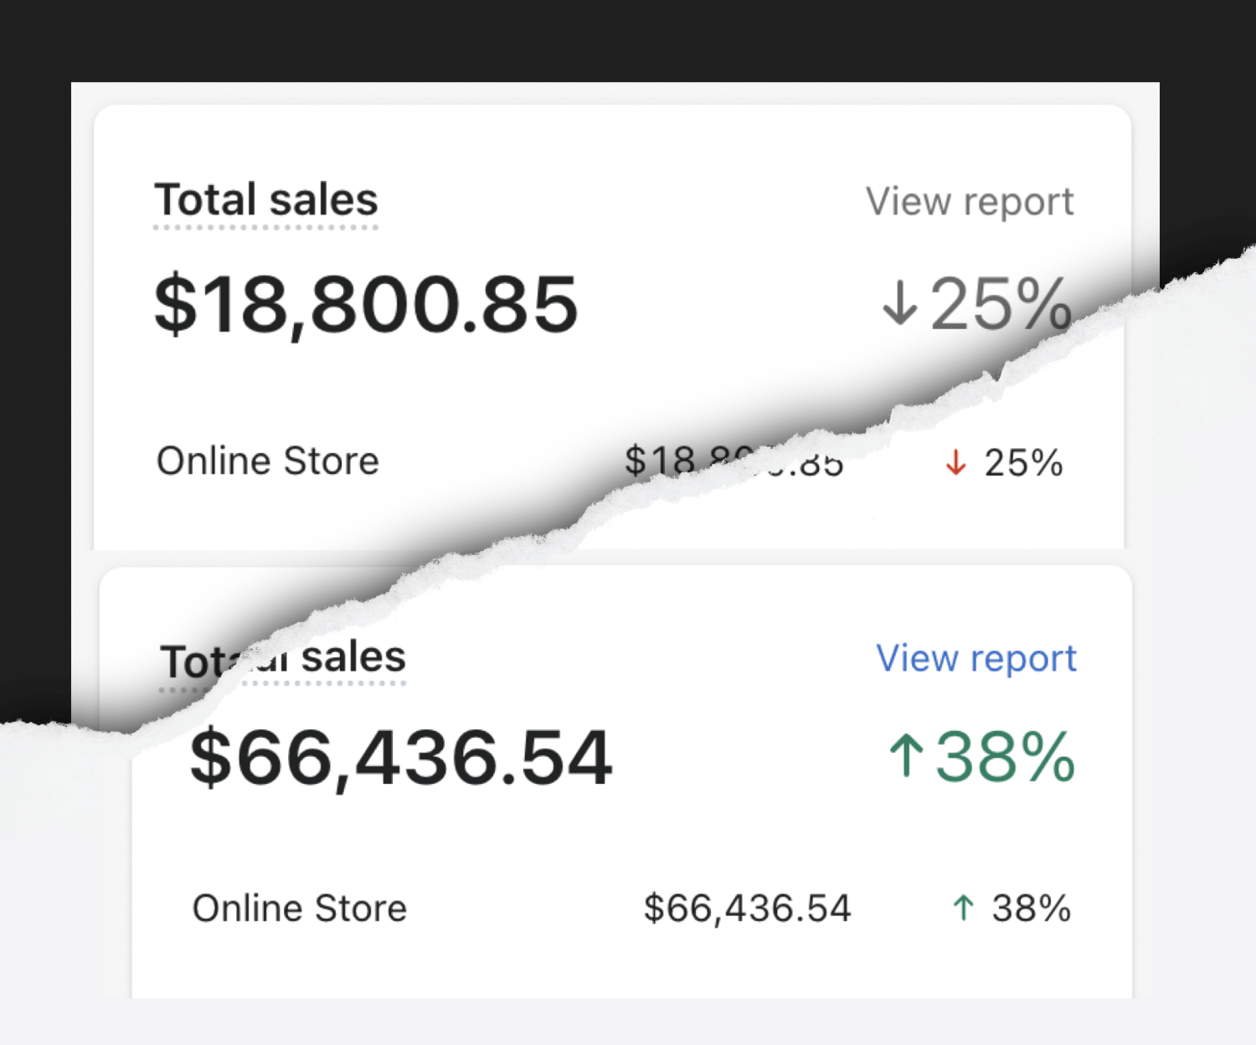
Task: Select the large $66,436.54 sales total
Action: pyautogui.click(x=401, y=757)
